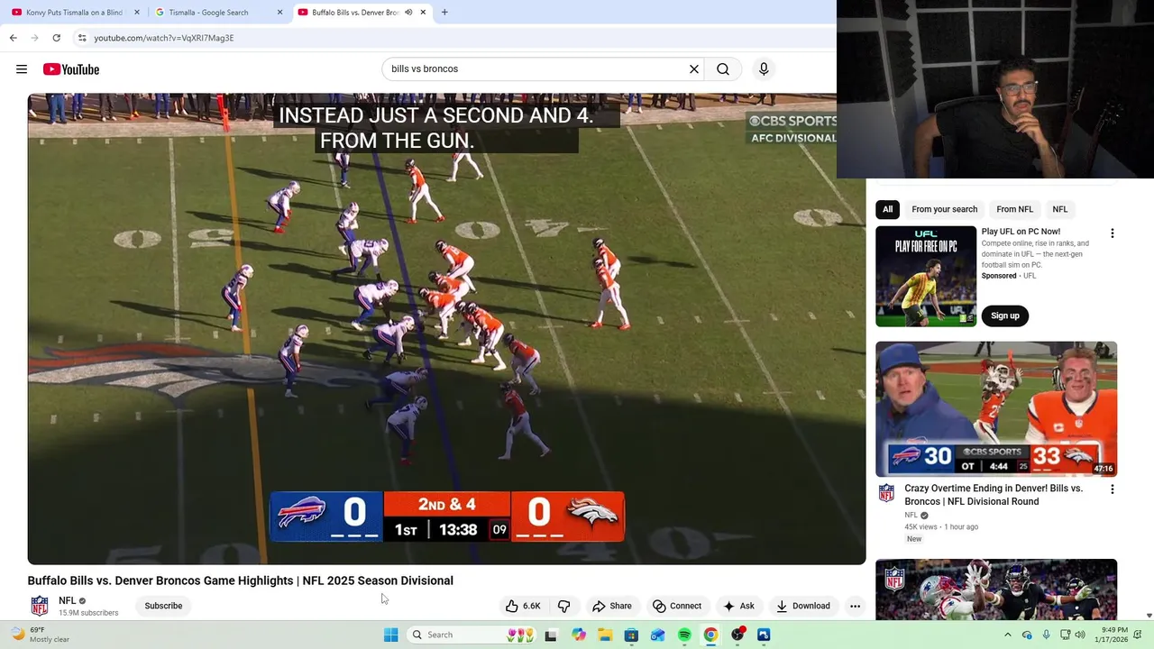Go to YouTube home via logo
The height and width of the screenshot is (649, 1154).
pyautogui.click(x=71, y=69)
